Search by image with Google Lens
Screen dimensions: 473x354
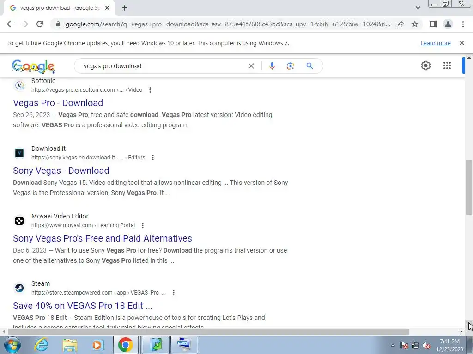point(290,66)
